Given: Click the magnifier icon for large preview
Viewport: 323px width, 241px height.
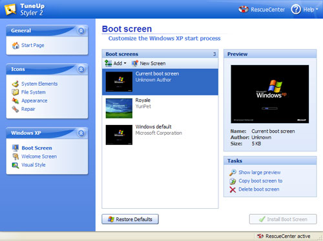Looking at the screenshot, I should [x=233, y=173].
